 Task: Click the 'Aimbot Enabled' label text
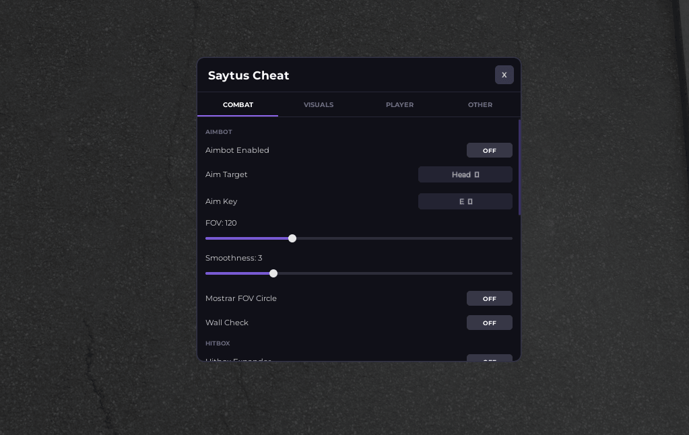237,150
